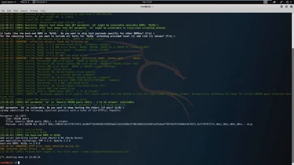Click the 'back-end DBMS: MySQL >= 5.0.0' line

[20, 143]
